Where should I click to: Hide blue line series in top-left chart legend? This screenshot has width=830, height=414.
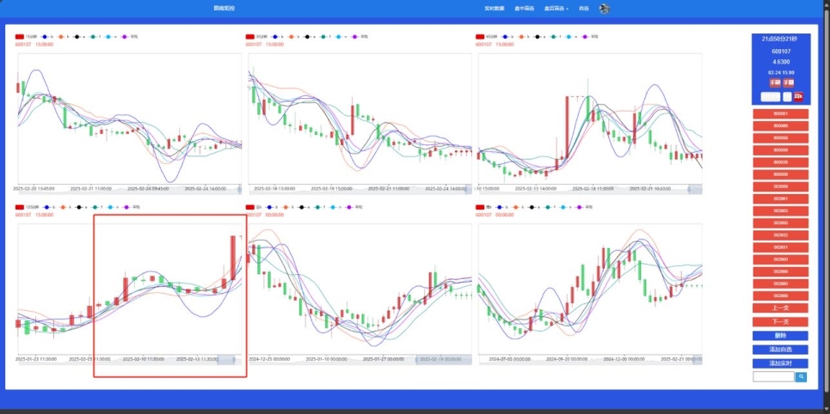pyautogui.click(x=45, y=37)
